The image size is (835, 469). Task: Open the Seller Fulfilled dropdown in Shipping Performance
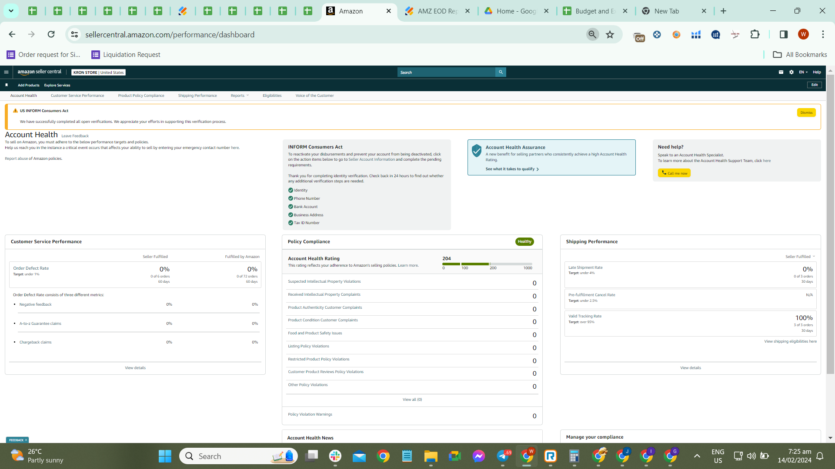pyautogui.click(x=800, y=257)
